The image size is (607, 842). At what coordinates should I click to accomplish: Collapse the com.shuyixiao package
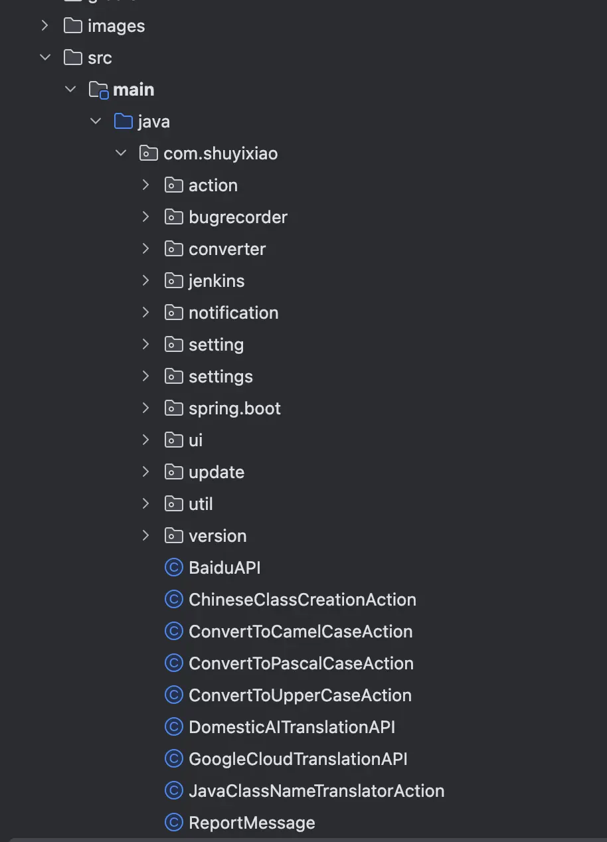tap(120, 153)
